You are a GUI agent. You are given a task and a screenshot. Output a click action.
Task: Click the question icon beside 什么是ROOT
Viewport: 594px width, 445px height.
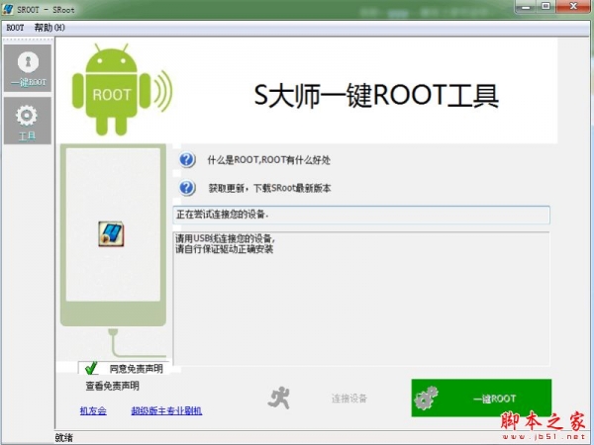click(187, 159)
